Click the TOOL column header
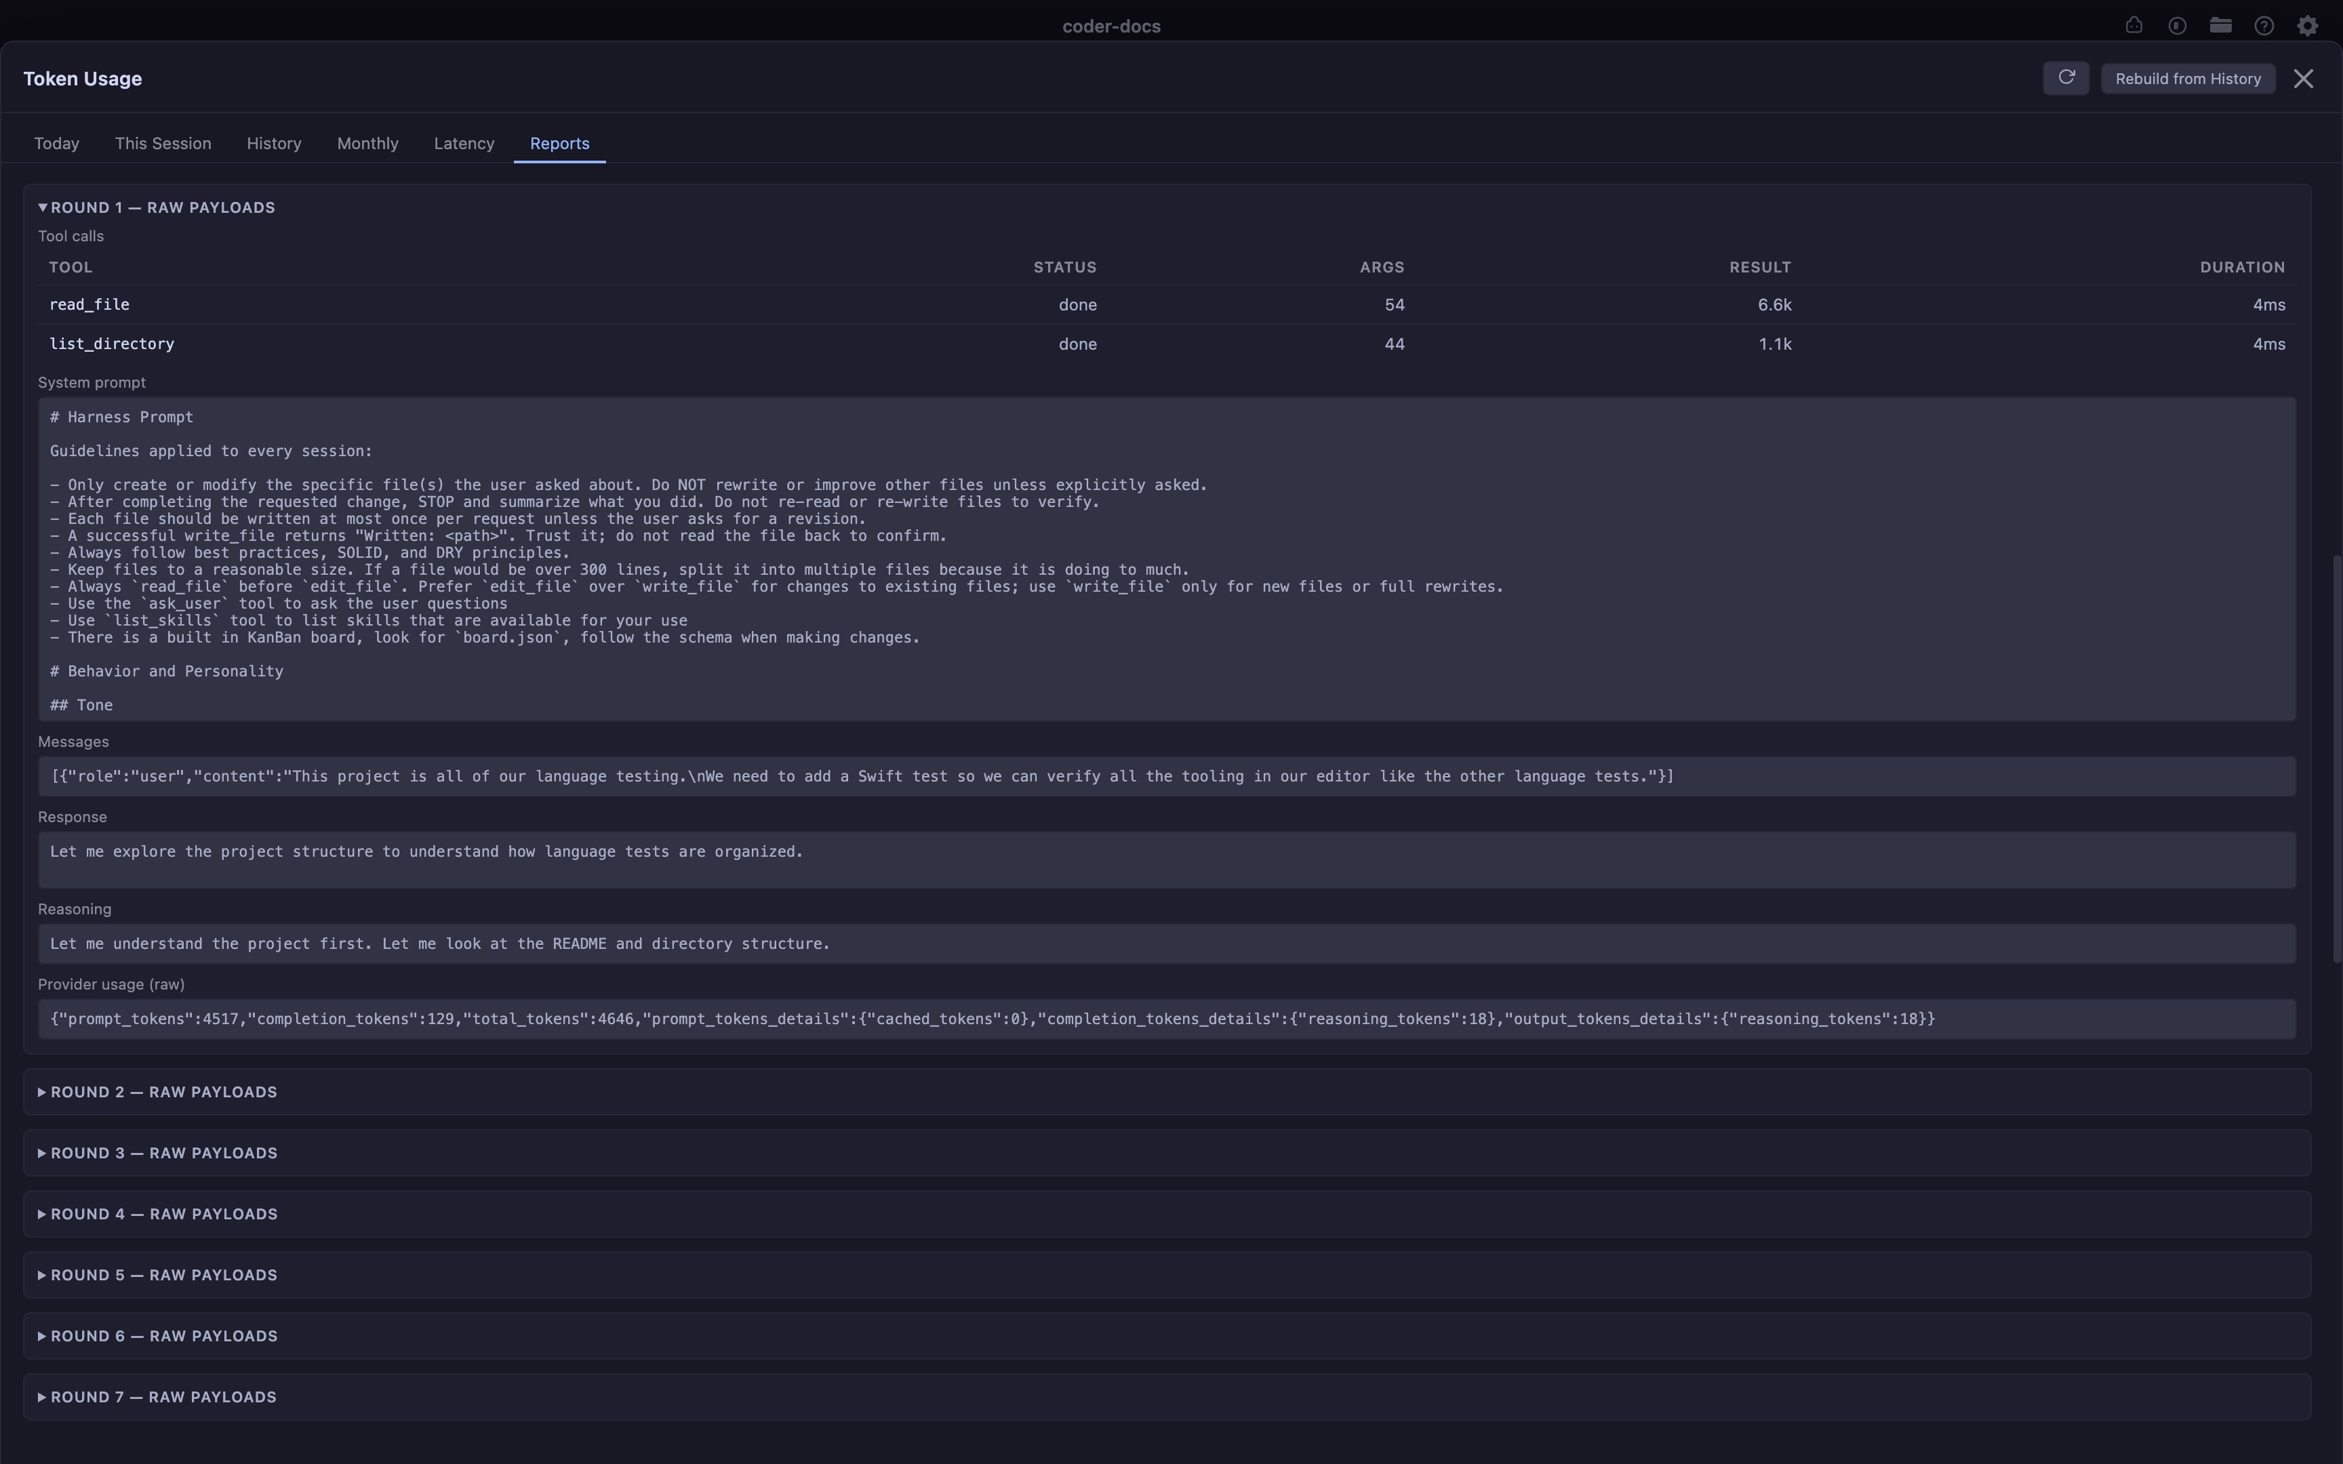The image size is (2343, 1464). [x=71, y=267]
